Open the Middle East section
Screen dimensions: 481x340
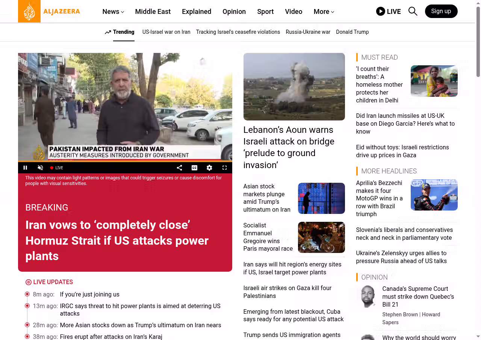coord(153,12)
